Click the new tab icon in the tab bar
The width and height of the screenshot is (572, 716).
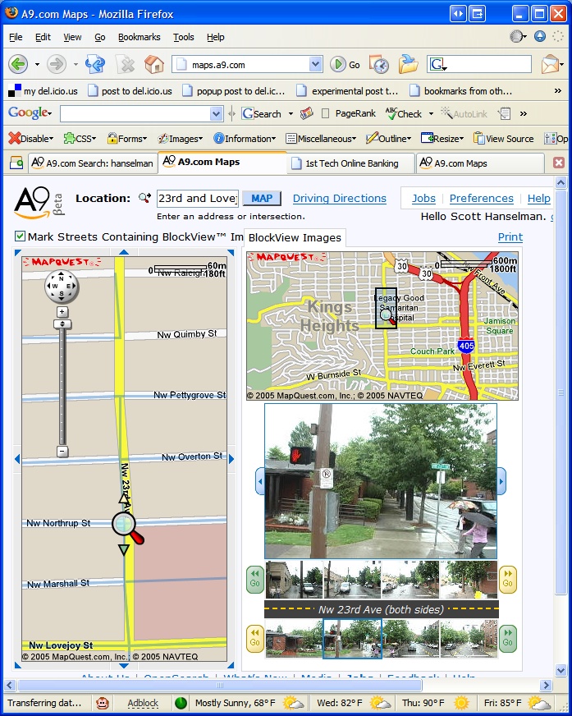click(16, 163)
